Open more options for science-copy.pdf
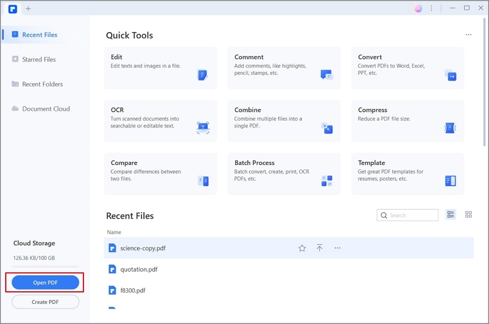Screen dimensions: 489x324 338,248
